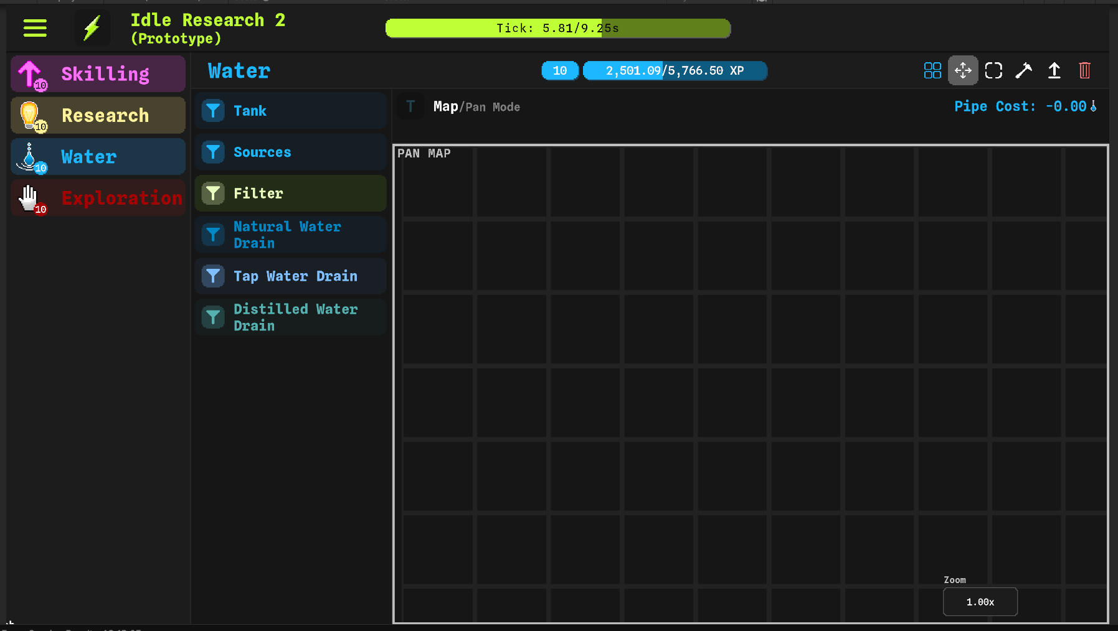Click the Water XP progress bar
1118x631 pixels.
tap(675, 71)
